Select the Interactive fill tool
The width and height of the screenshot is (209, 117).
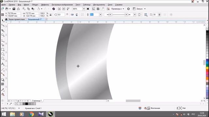click(x=3, y=95)
